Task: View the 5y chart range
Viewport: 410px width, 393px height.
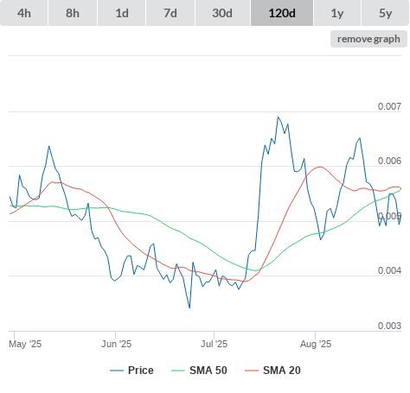Action: click(x=386, y=13)
